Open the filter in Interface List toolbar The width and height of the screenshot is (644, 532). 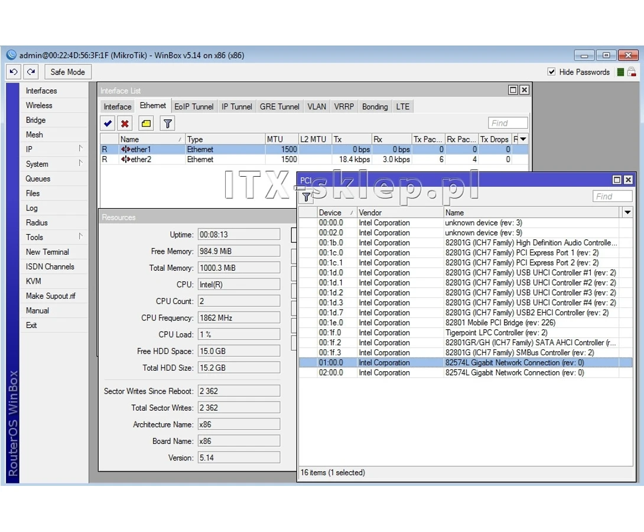click(168, 123)
